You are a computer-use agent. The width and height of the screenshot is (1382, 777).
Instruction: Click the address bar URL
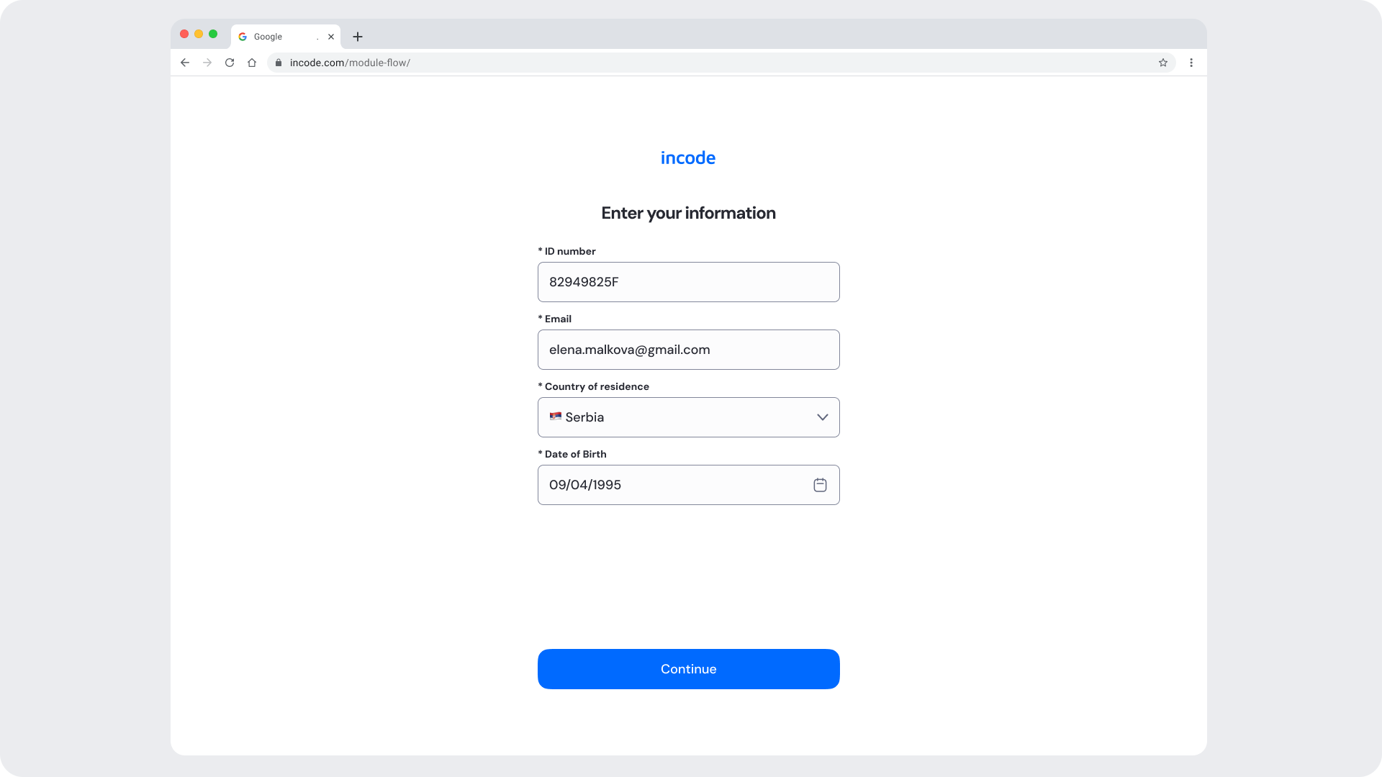[350, 63]
